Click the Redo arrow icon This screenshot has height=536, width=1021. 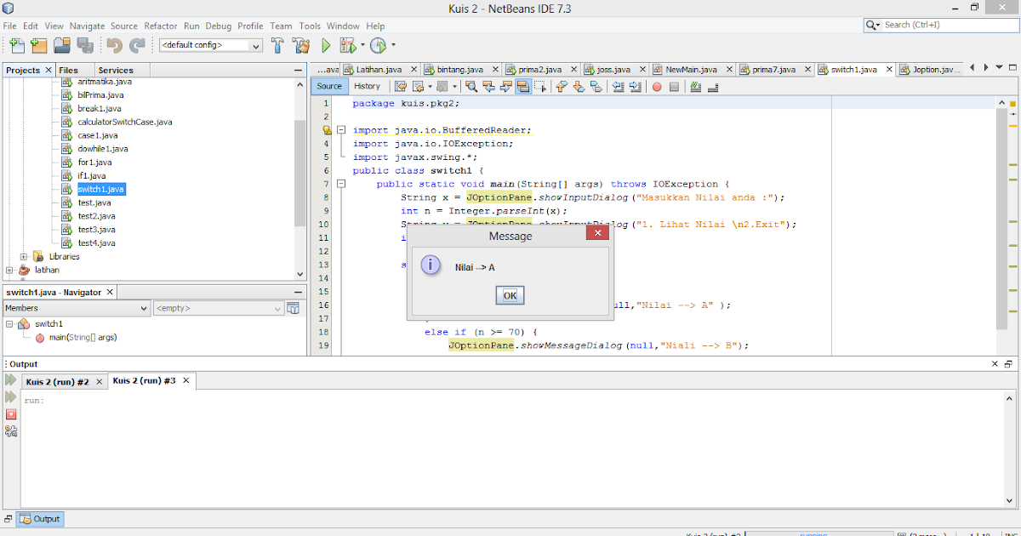pos(136,45)
